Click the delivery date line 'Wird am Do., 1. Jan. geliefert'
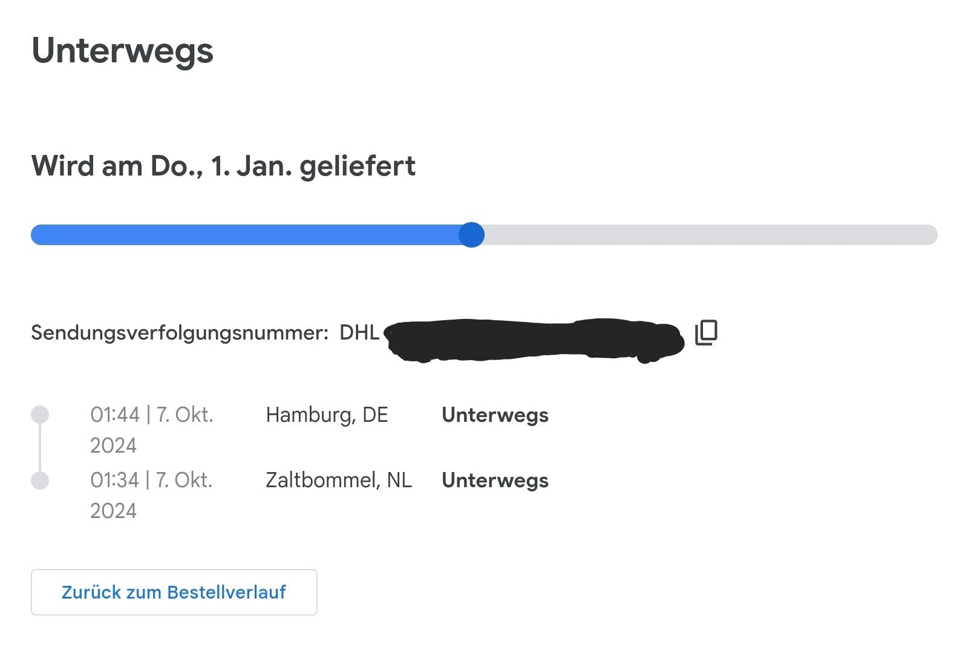968x647 pixels. [x=223, y=166]
